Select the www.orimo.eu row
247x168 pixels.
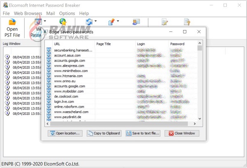pos(121,81)
